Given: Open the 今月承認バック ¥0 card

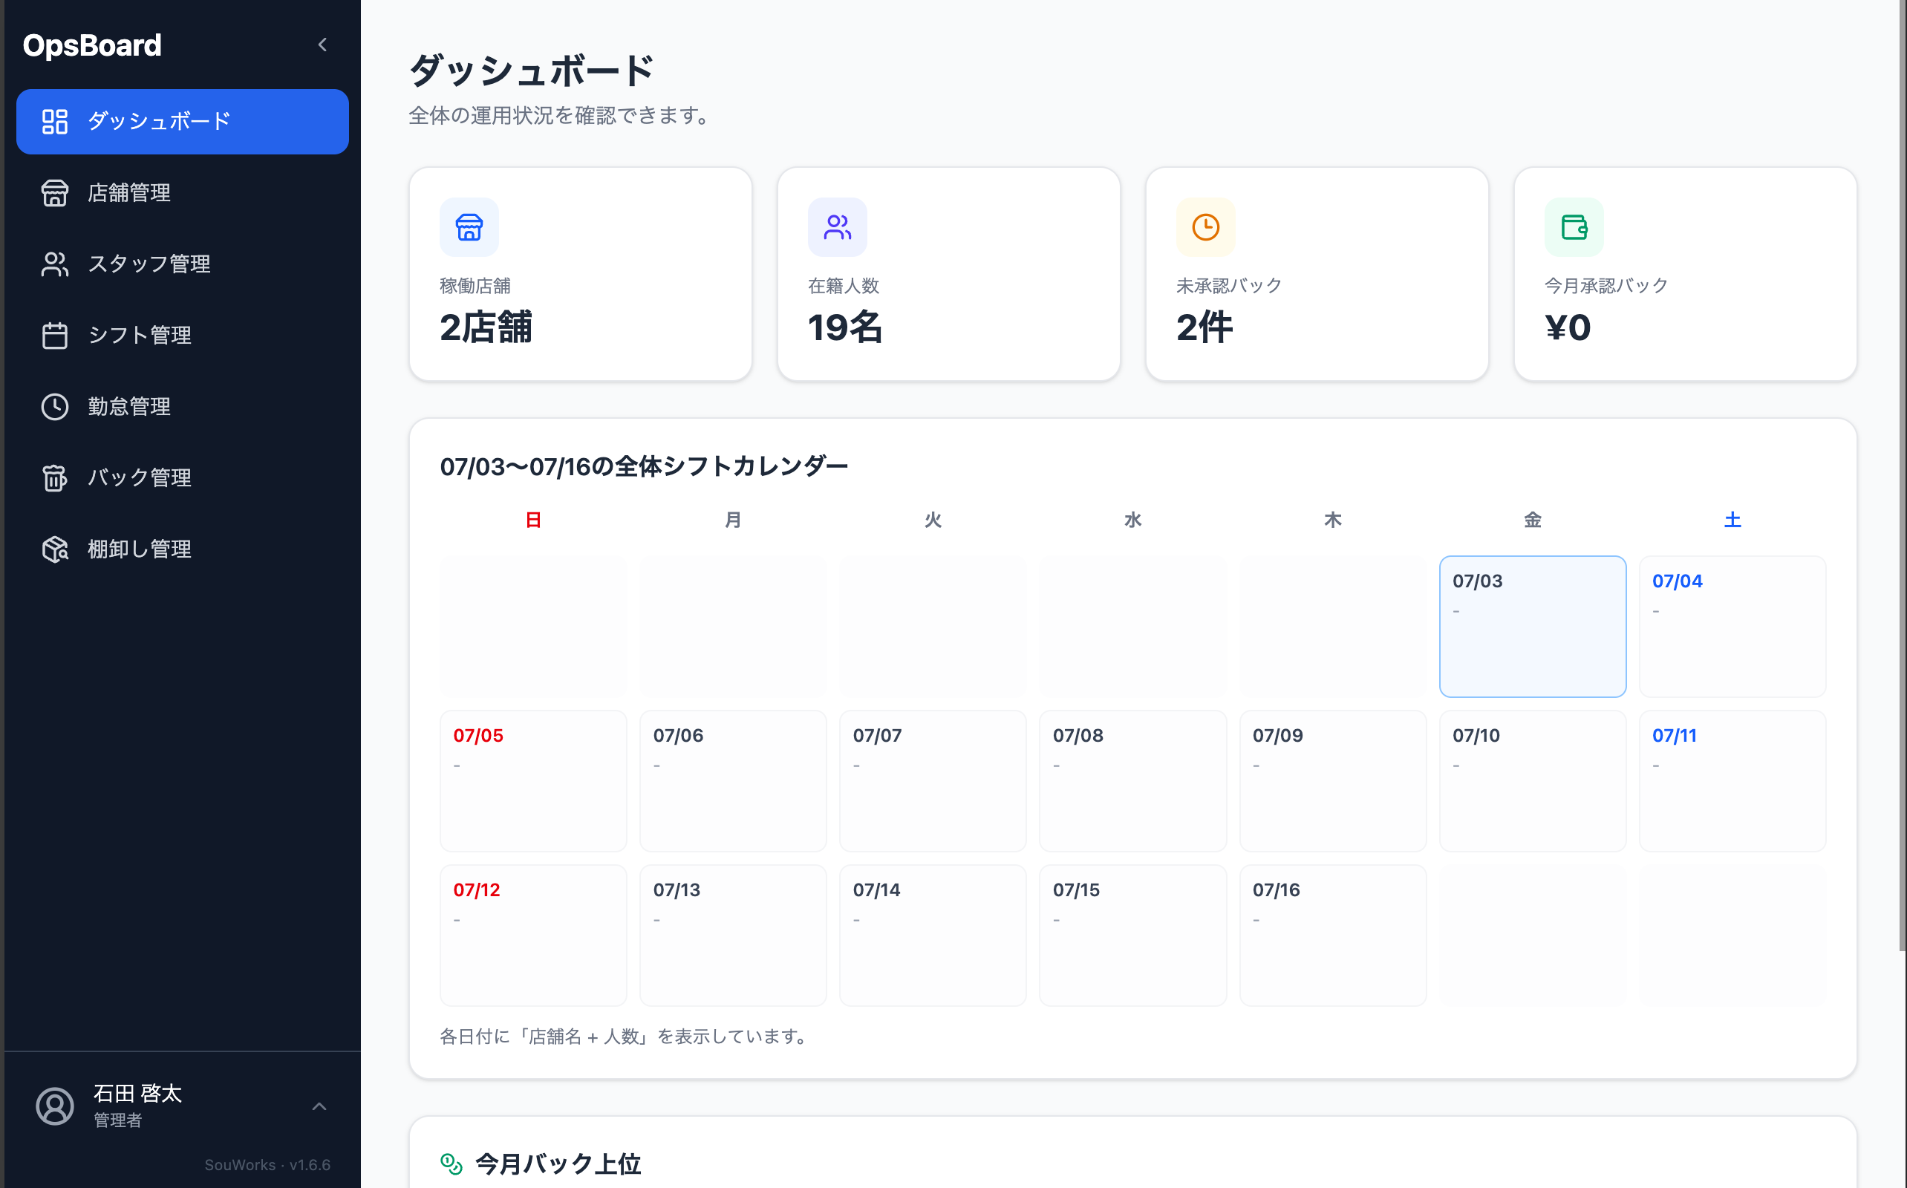Looking at the screenshot, I should coord(1686,274).
